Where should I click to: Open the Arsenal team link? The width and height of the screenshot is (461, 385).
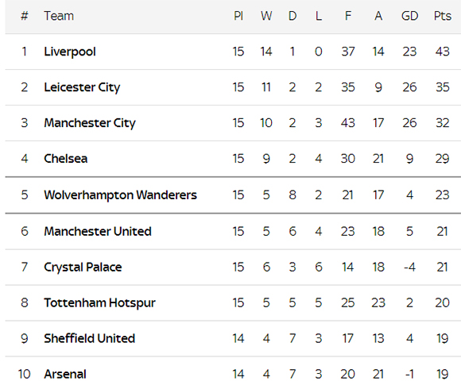[65, 375]
